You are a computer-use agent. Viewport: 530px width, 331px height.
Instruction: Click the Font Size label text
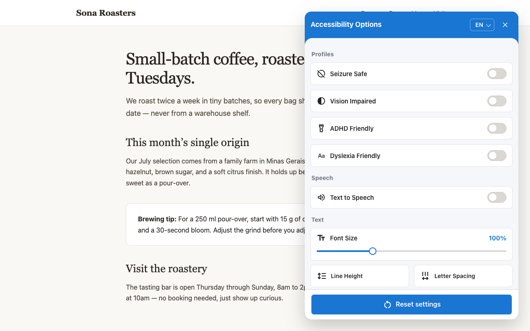coord(344,238)
